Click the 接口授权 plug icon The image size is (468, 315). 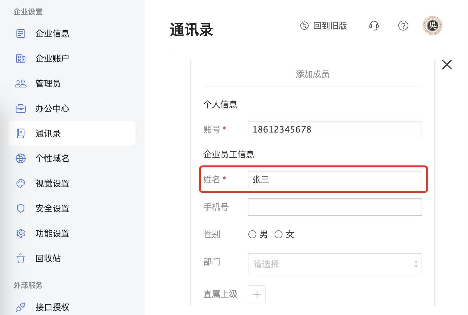tap(21, 307)
